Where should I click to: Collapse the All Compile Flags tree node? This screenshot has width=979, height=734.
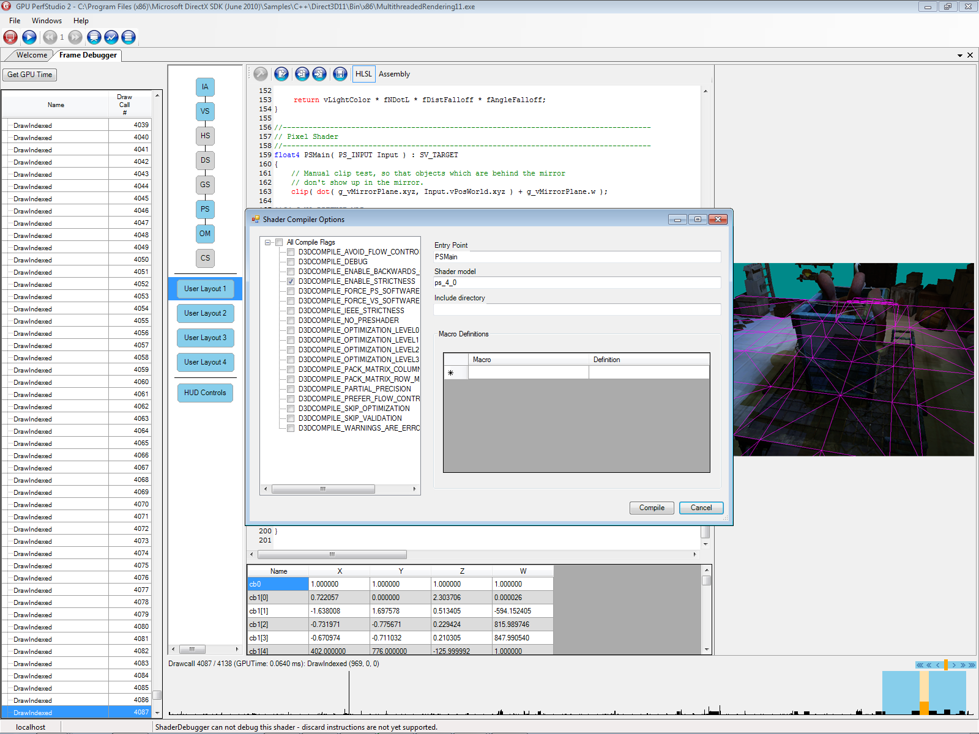[x=268, y=242]
